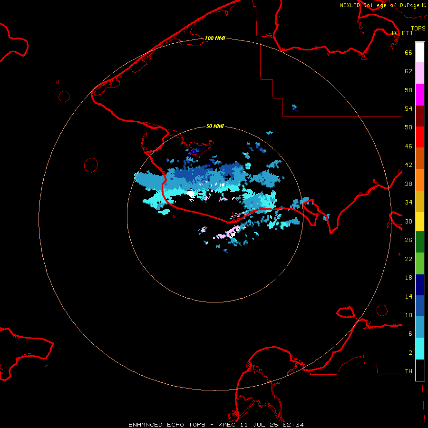
Task: Click the bright red legend swatch
Action: pyautogui.click(x=420, y=137)
